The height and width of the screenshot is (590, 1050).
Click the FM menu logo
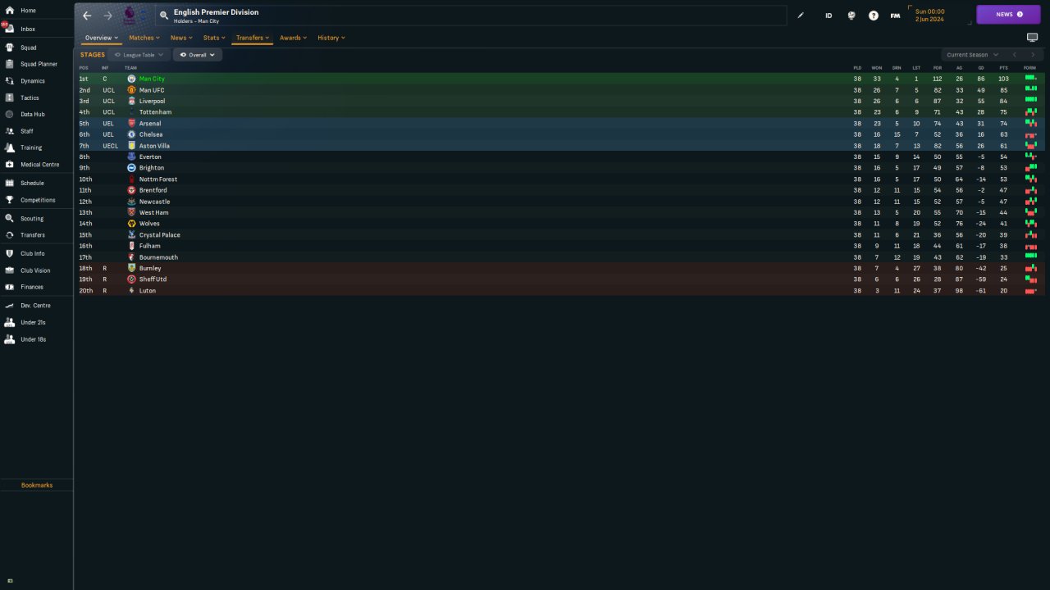click(895, 16)
